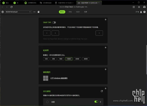Click the onboard memory icon beside profile options
147x106 pixels.
point(39,12)
